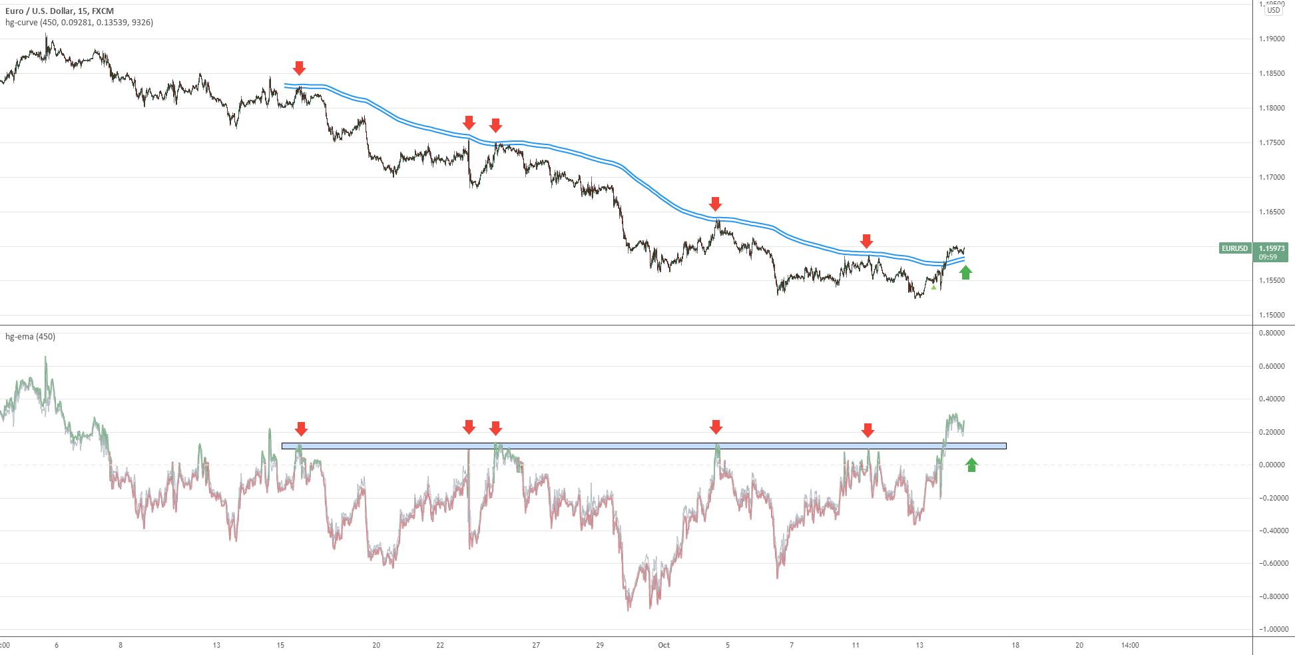Select the large green up arrow in price pane

point(965,272)
